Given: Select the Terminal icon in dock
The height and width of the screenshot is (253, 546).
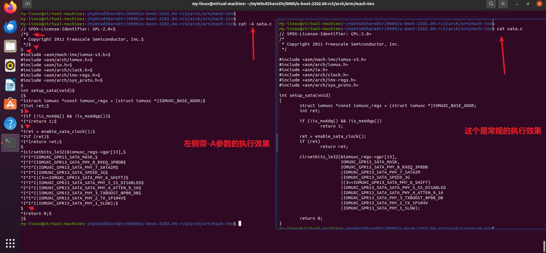Looking at the screenshot, I should 10,143.
